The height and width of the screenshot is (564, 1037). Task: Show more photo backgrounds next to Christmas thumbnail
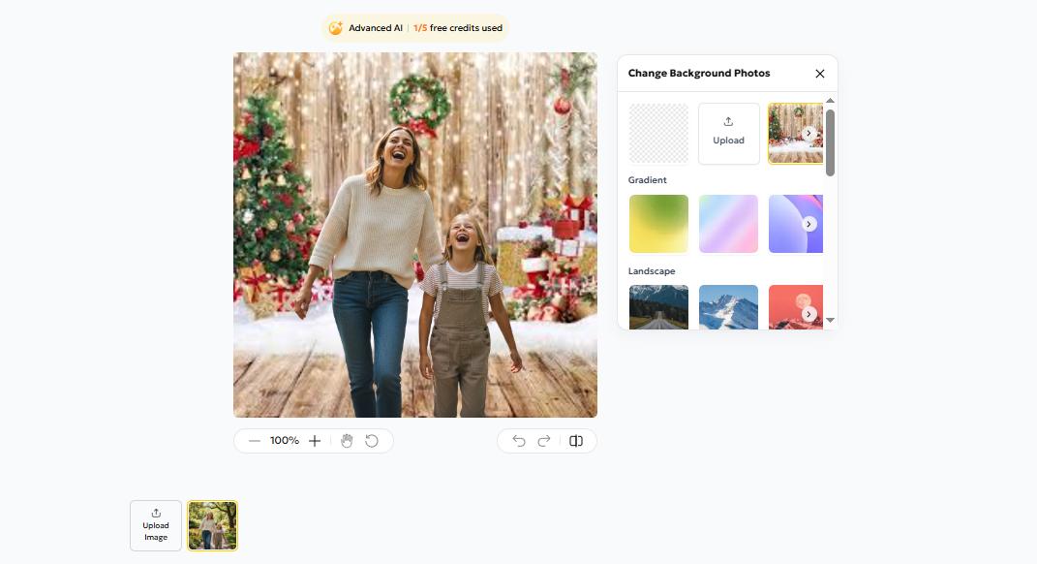[809, 134]
